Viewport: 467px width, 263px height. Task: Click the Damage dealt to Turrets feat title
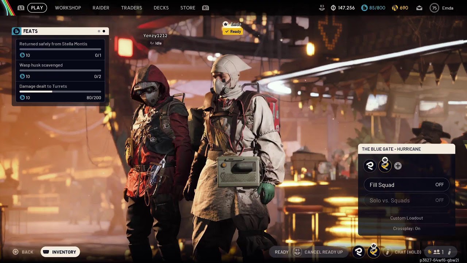tap(43, 86)
